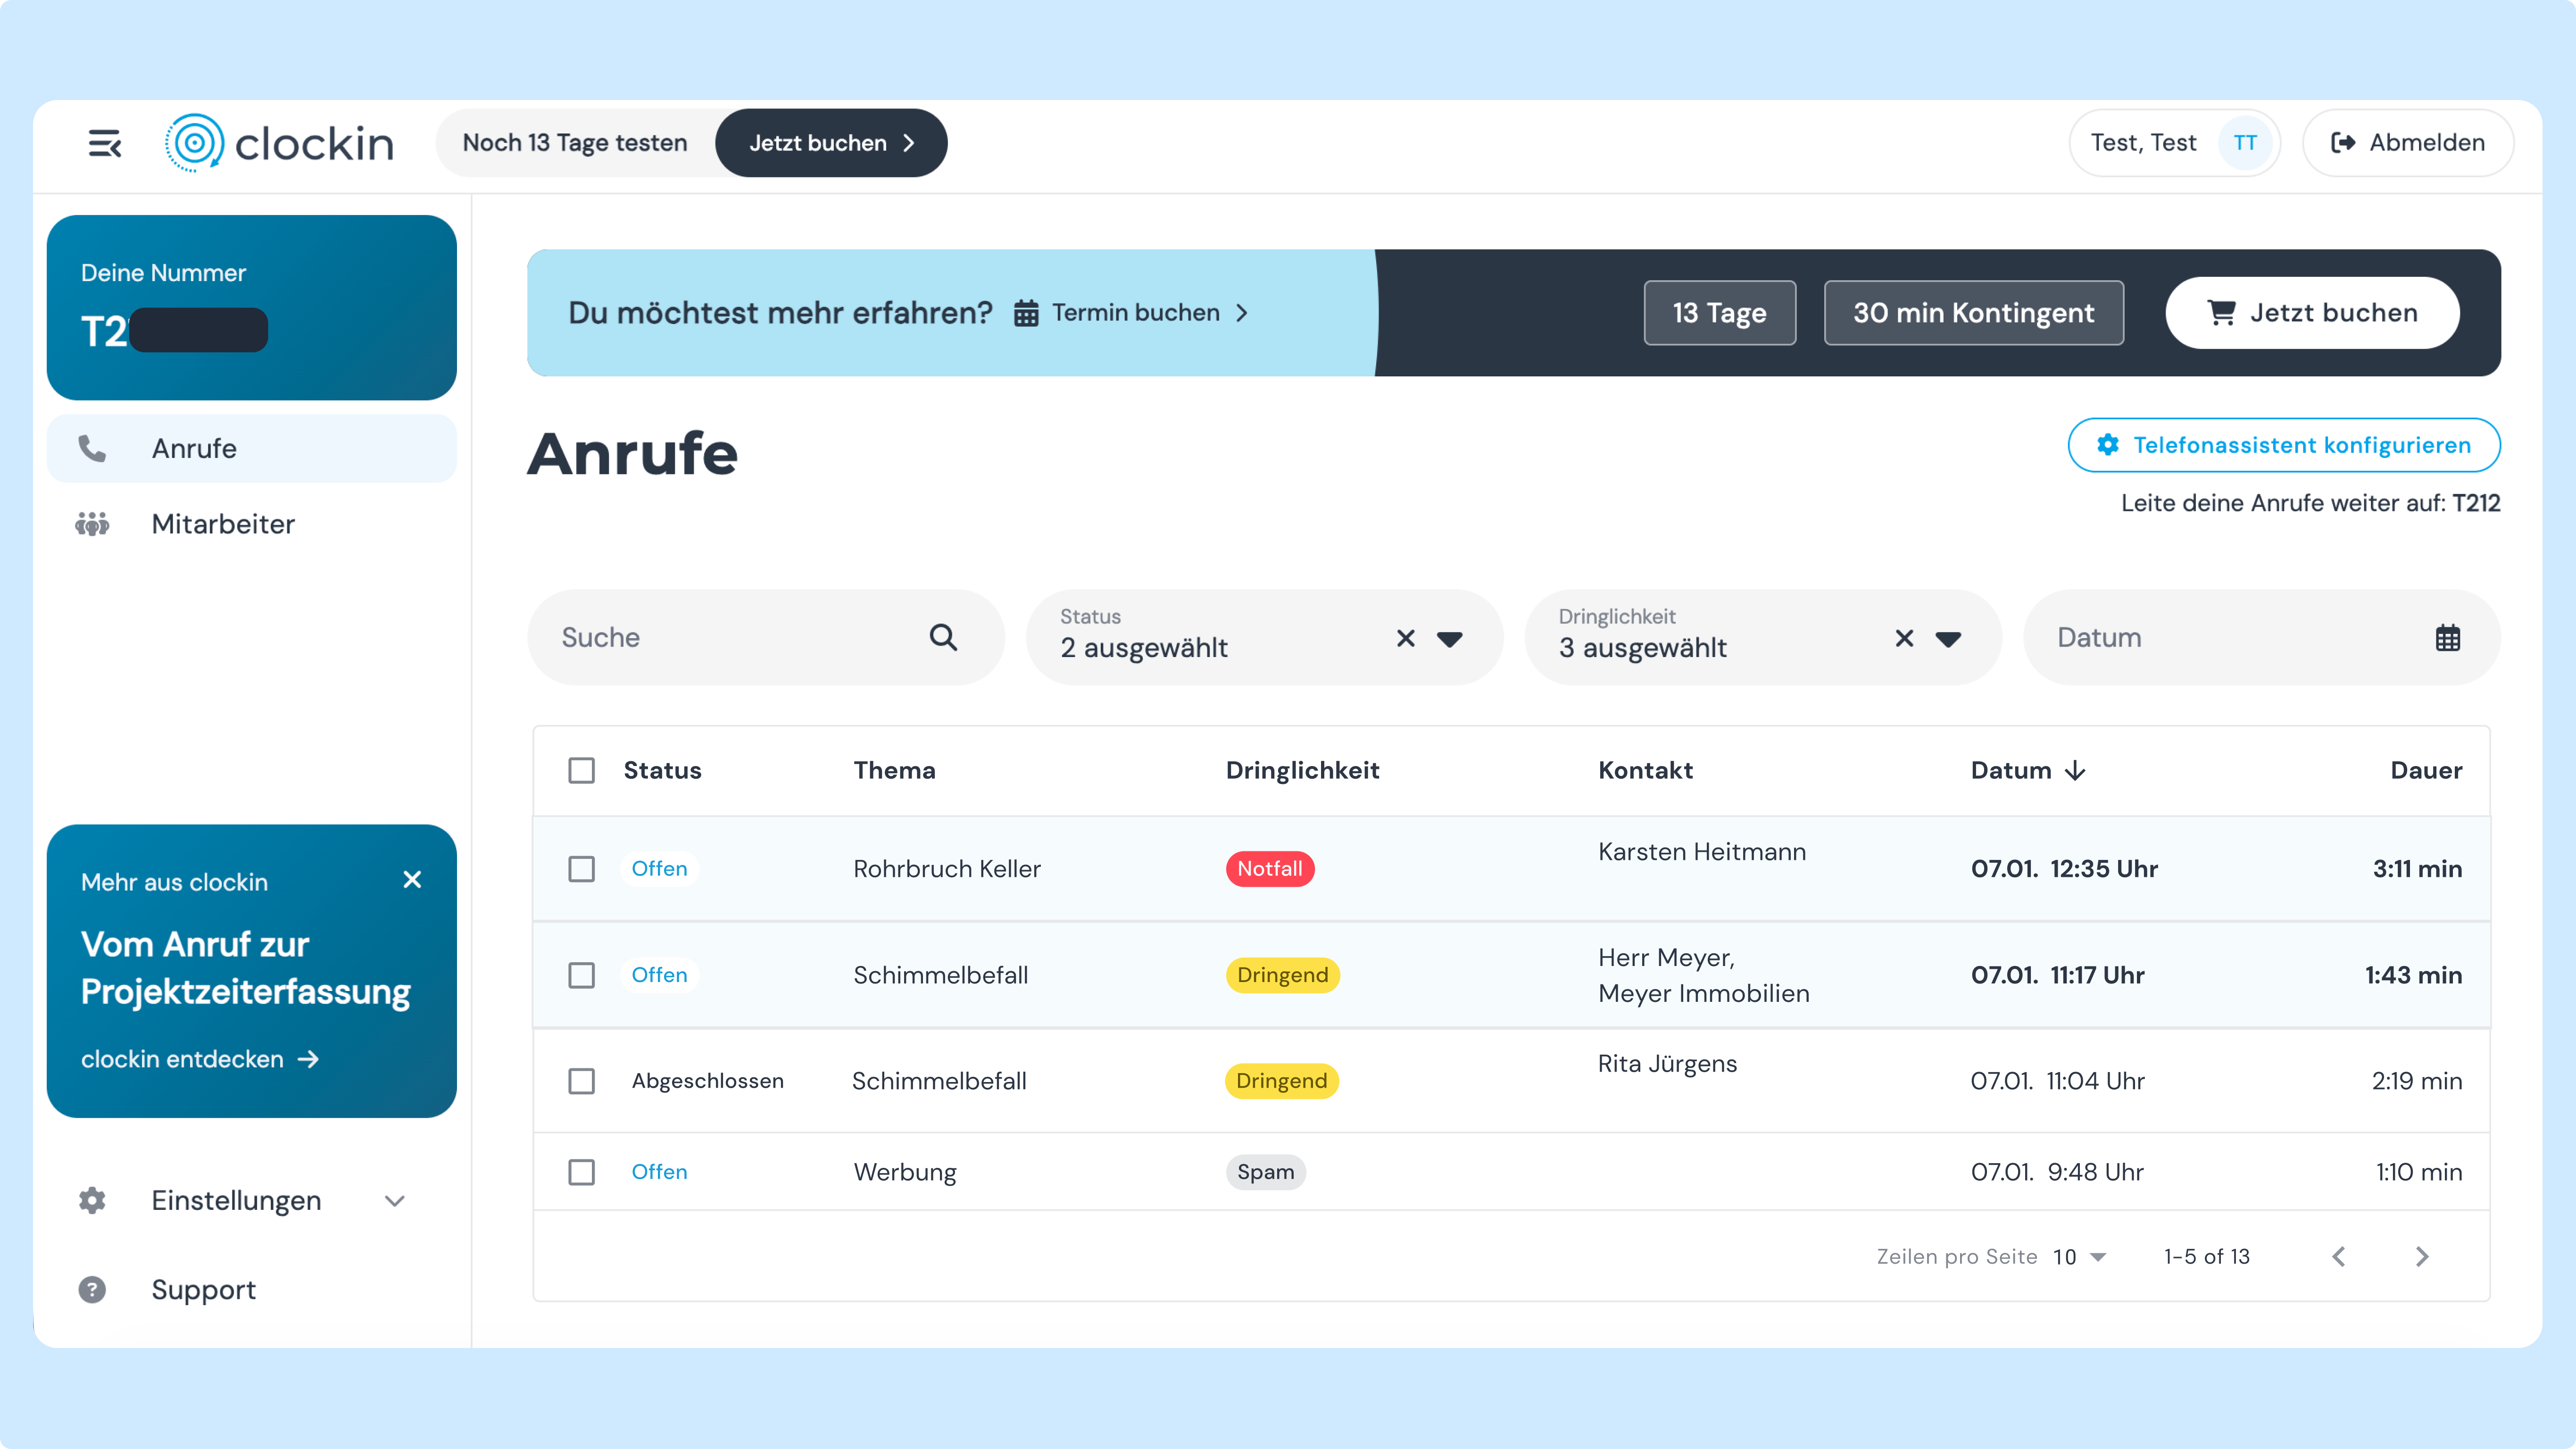Viewport: 2576px width, 1449px height.
Task: Click Termin buchen link
Action: pos(1131,313)
